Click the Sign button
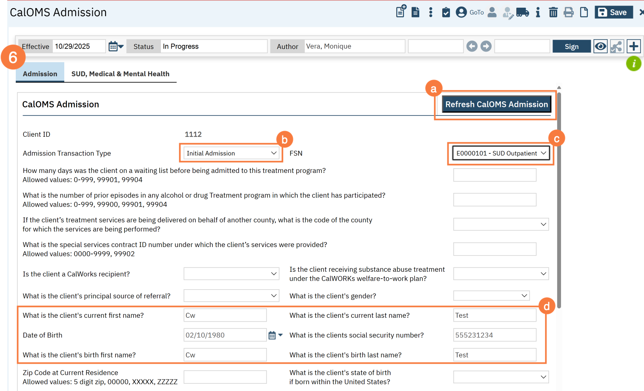Image resolution: width=644 pixels, height=391 pixels. 571,46
